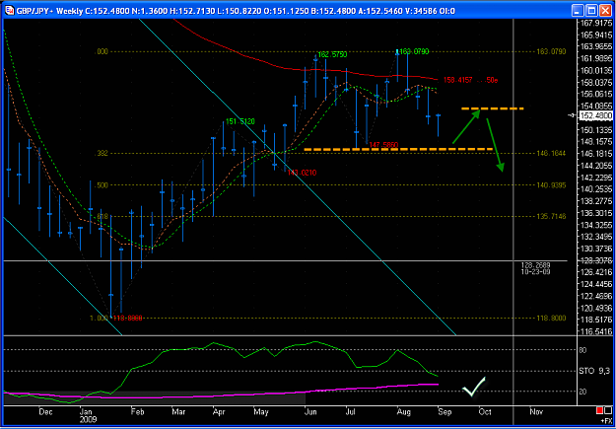
Task: Click the 116.5416 price axis value
Action: coord(596,332)
